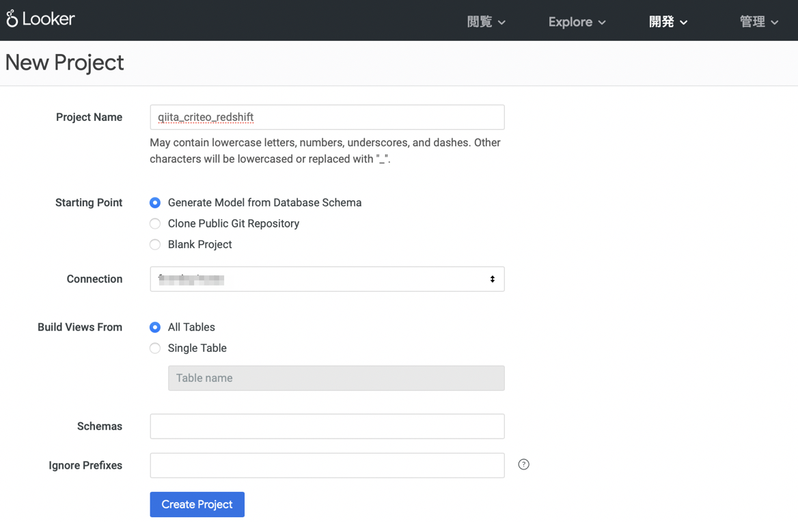798x522 pixels.
Task: Open the 管理 menu
Action: tap(759, 22)
